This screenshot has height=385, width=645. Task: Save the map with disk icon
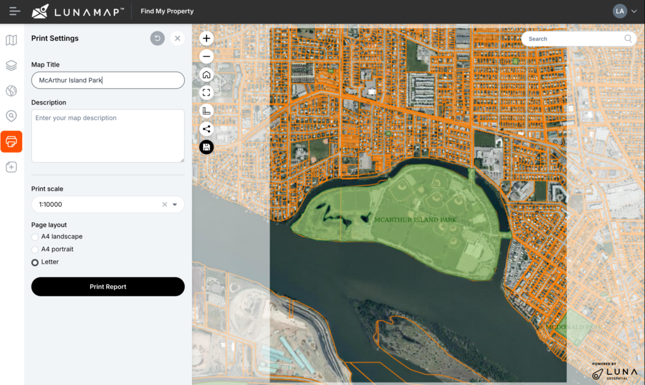tap(207, 147)
